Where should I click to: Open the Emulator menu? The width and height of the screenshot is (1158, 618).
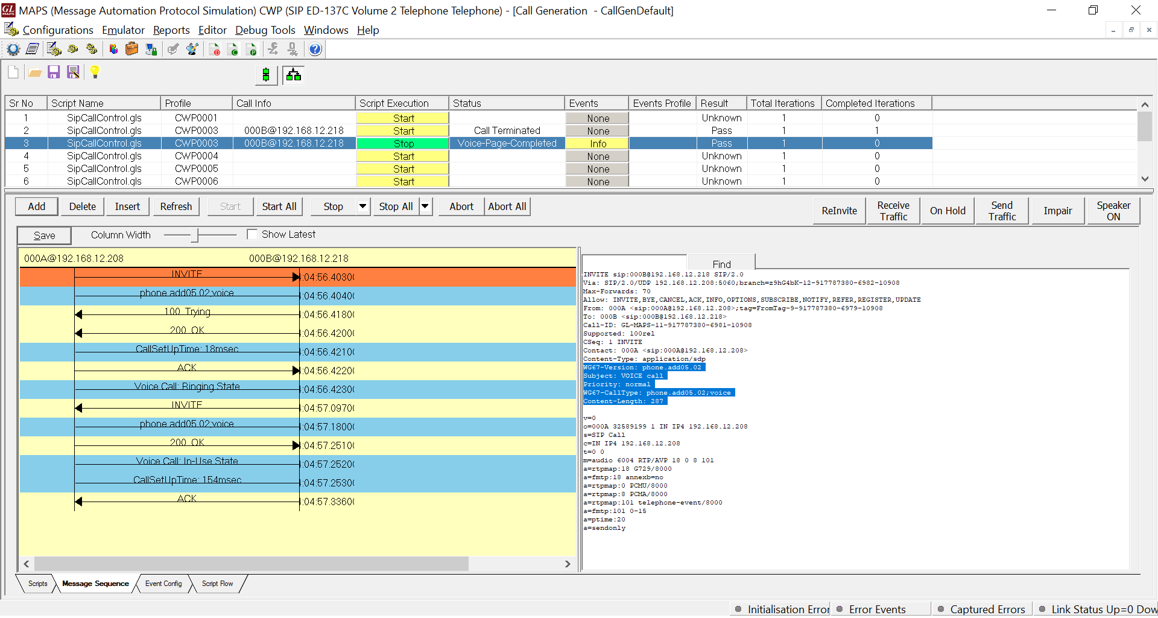123,30
